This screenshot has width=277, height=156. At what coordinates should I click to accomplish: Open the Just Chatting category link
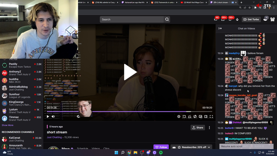click(x=54, y=137)
